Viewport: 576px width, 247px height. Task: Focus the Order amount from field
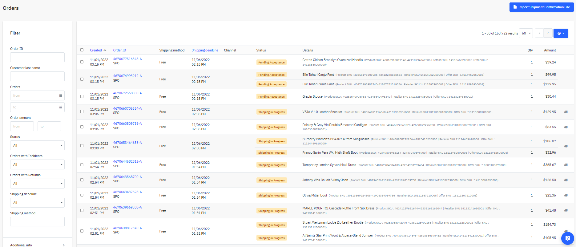click(22, 126)
